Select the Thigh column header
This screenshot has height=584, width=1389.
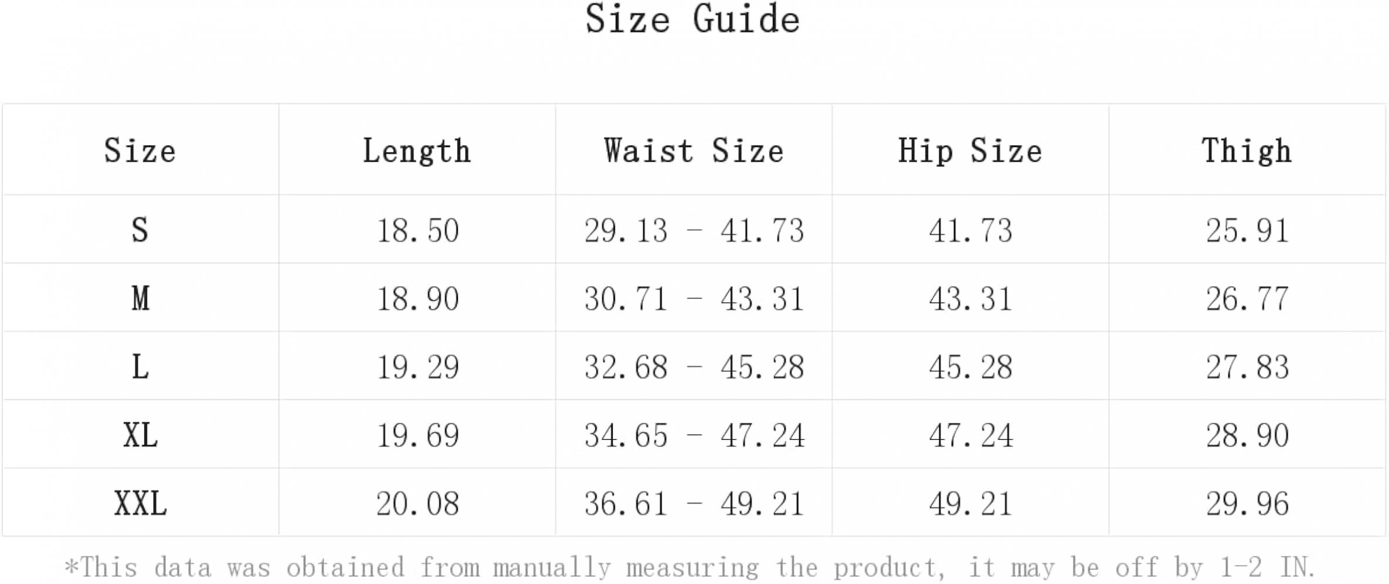point(1247,152)
